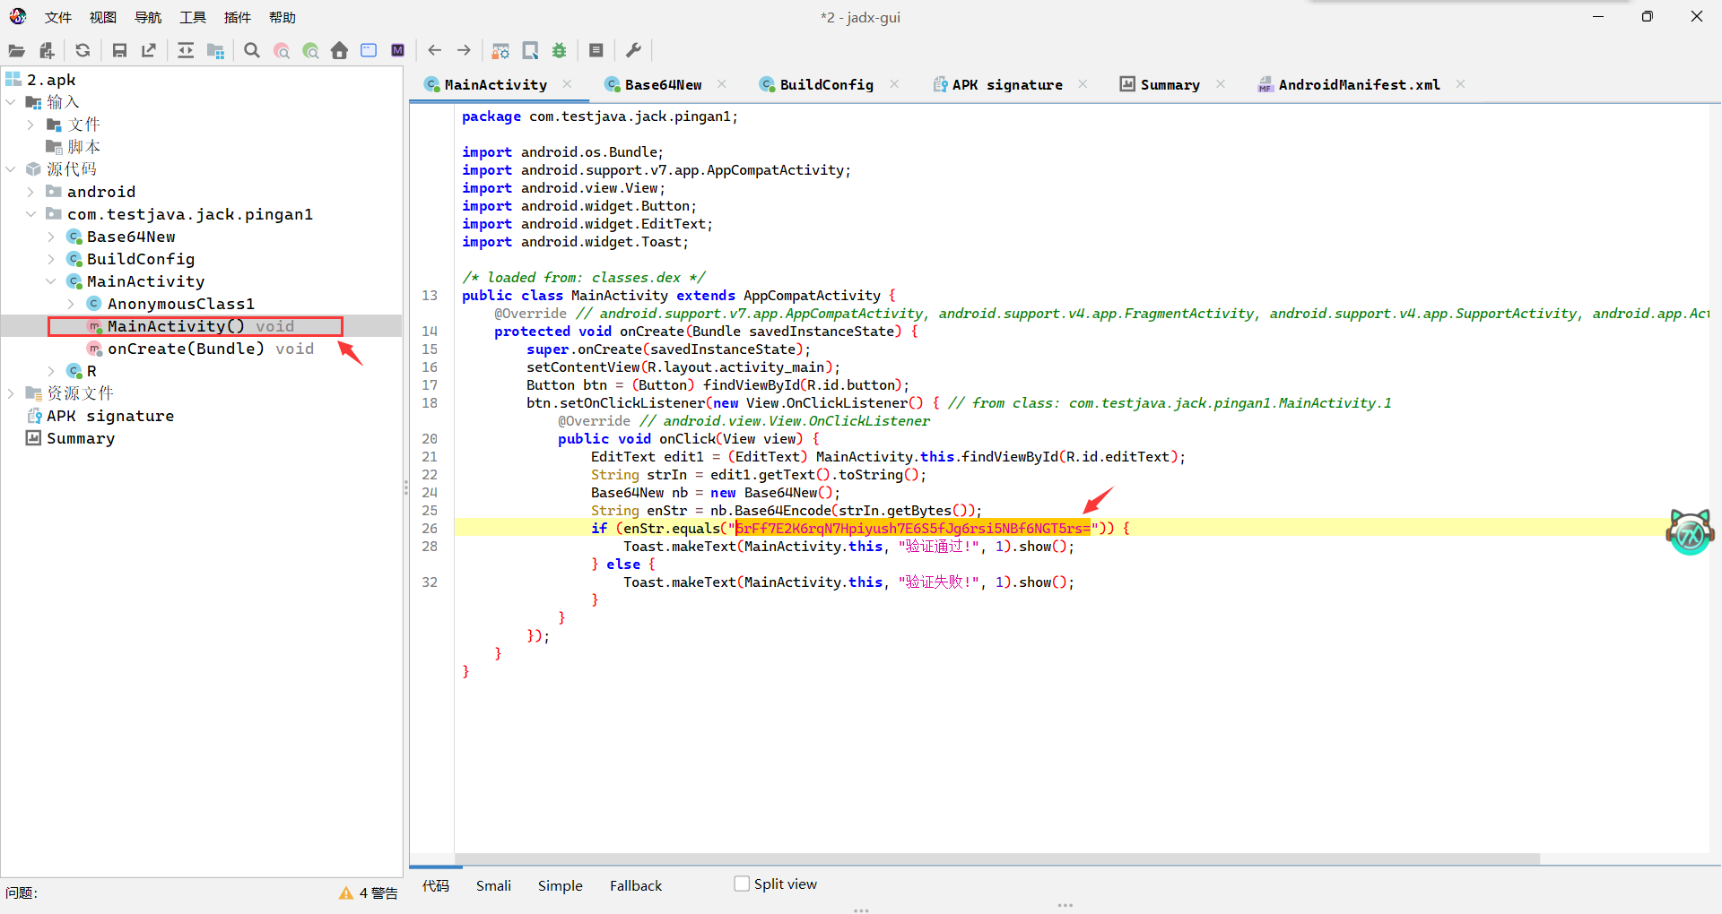The image size is (1722, 914).
Task: Click the home start page icon
Action: click(x=339, y=51)
